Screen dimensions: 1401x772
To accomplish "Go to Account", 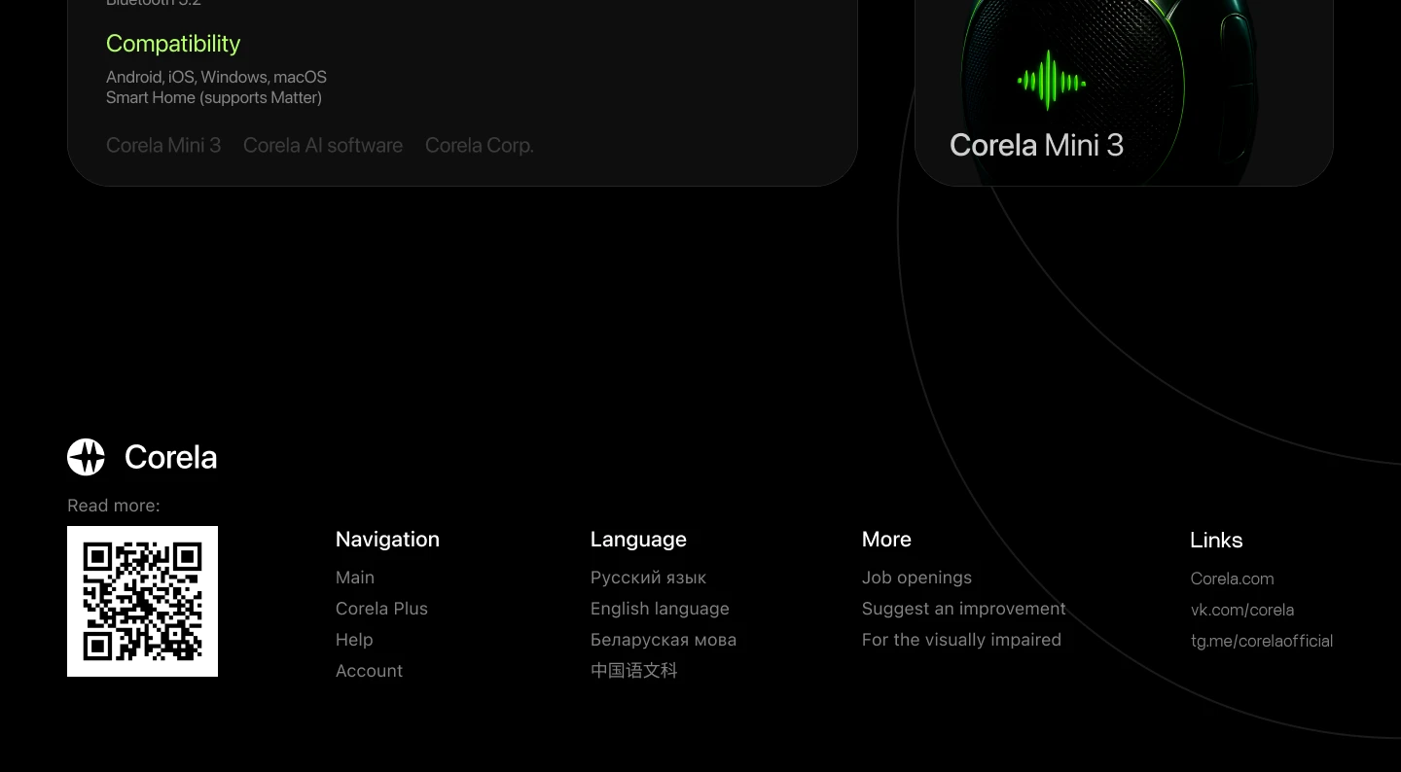I will pyautogui.click(x=369, y=671).
